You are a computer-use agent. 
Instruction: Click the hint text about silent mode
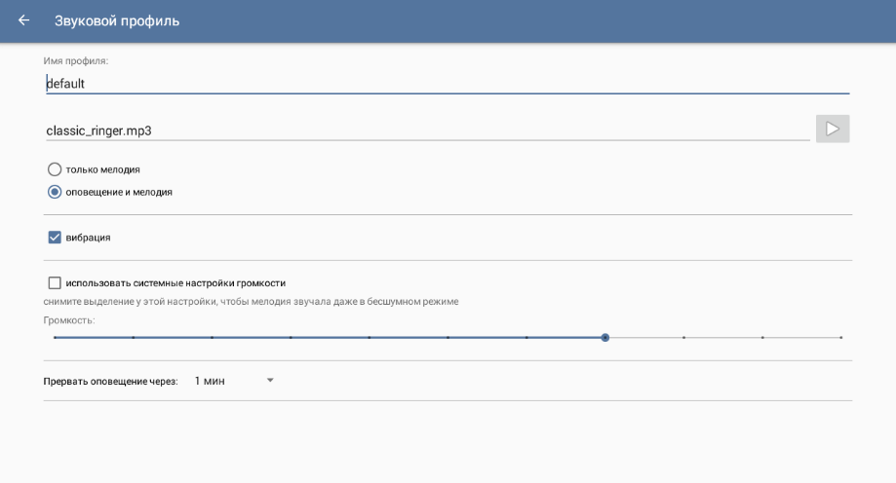tap(251, 302)
